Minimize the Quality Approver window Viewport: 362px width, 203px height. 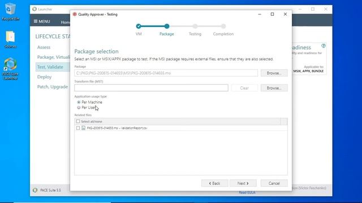260,14
